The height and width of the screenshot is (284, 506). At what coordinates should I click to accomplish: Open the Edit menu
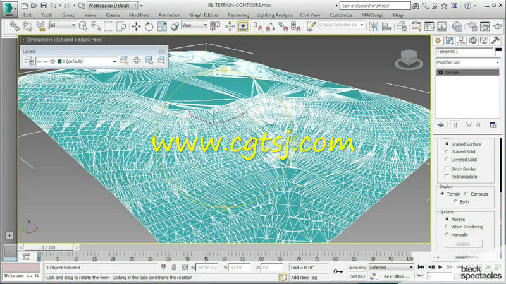pos(27,15)
